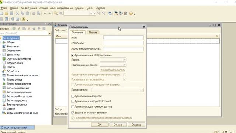The width and height of the screenshot is (236, 133).
Task: Click the Undo arrow icon
Action: click(45, 13)
